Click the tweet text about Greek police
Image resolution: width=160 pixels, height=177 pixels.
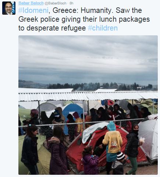(x=84, y=19)
